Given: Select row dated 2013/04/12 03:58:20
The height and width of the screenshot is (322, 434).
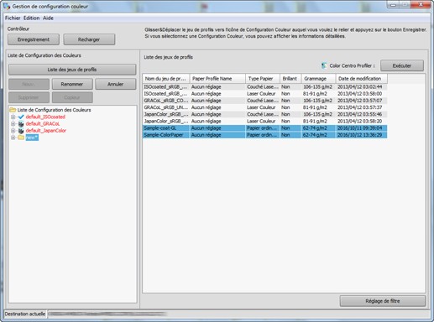Looking at the screenshot, I should point(264,121).
